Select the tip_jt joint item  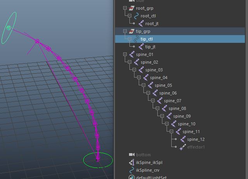coord(150,47)
